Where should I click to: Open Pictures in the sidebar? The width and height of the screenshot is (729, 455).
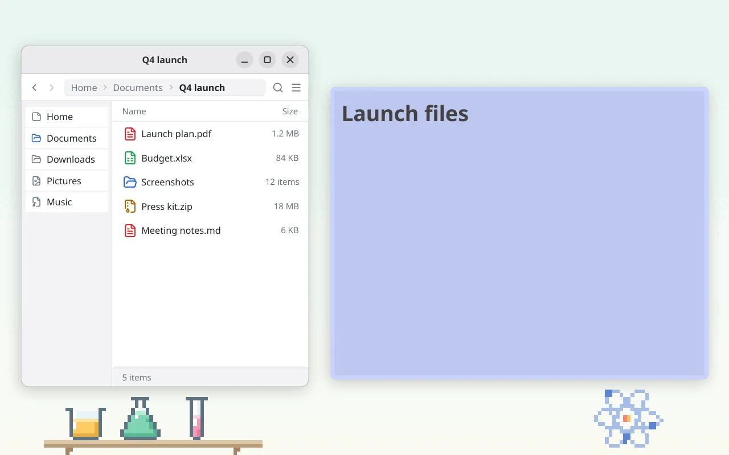point(67,181)
